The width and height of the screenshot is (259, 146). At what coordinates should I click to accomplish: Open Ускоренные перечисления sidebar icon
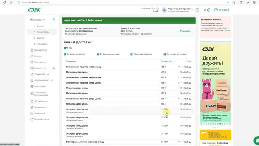coord(32,94)
